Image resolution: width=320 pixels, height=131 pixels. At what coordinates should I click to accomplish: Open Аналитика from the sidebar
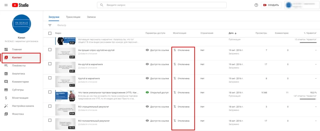click(x=18, y=74)
